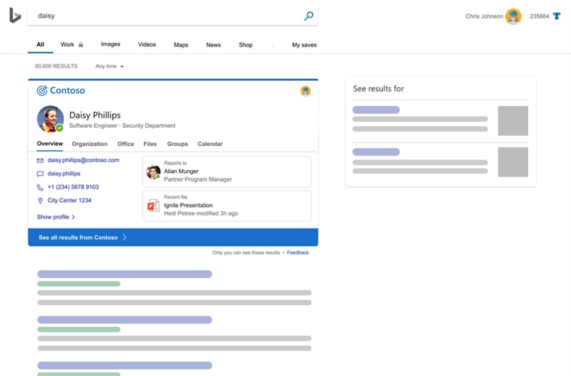Click the City Center 1234 link
571x376 pixels.
click(70, 201)
